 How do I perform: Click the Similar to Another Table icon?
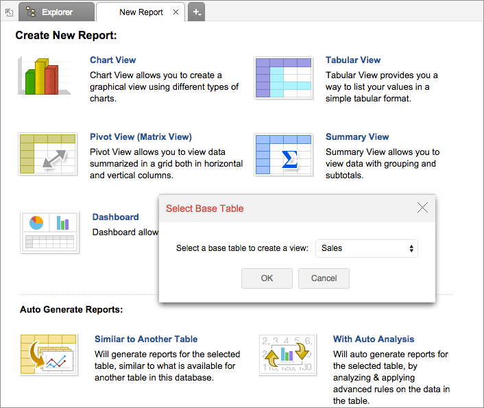(x=48, y=354)
